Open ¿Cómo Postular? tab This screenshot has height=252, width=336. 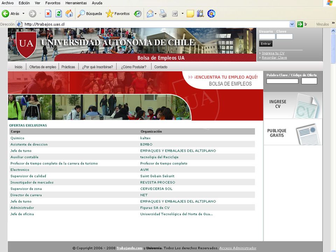[133, 67]
